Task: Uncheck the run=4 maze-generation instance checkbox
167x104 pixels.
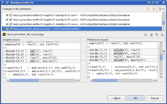Action: click(7, 24)
